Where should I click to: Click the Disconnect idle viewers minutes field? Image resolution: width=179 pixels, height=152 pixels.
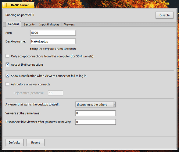click(95, 122)
